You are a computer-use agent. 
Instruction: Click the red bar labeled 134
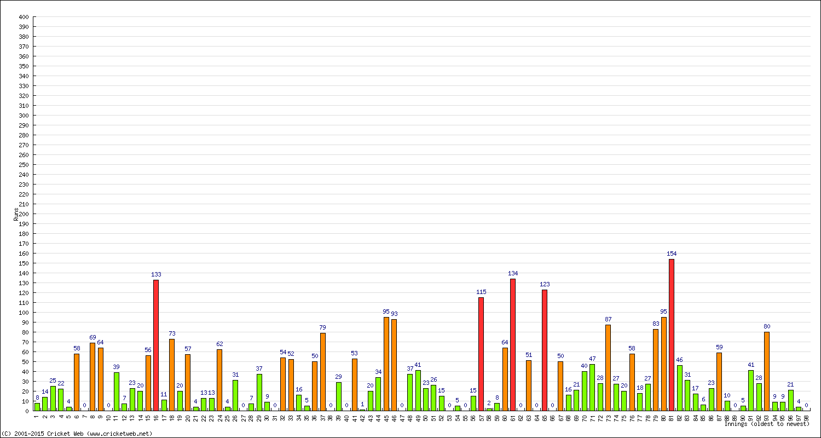point(513,345)
